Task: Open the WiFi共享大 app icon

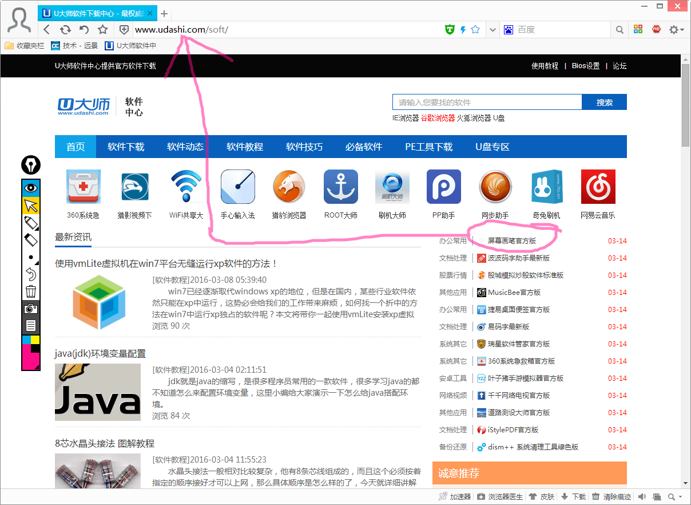Action: 186,187
